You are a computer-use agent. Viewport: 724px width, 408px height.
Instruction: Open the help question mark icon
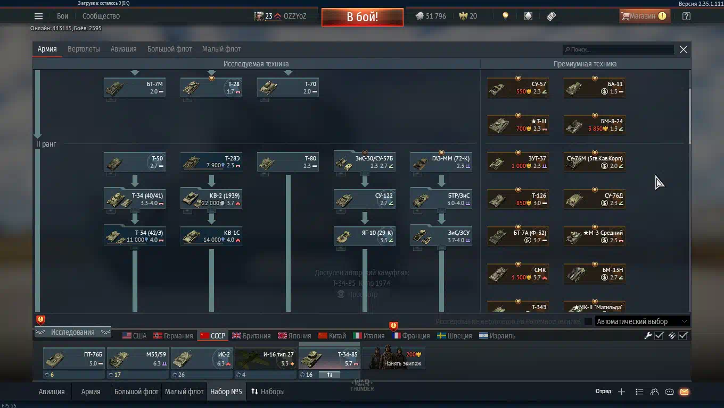[686, 16]
